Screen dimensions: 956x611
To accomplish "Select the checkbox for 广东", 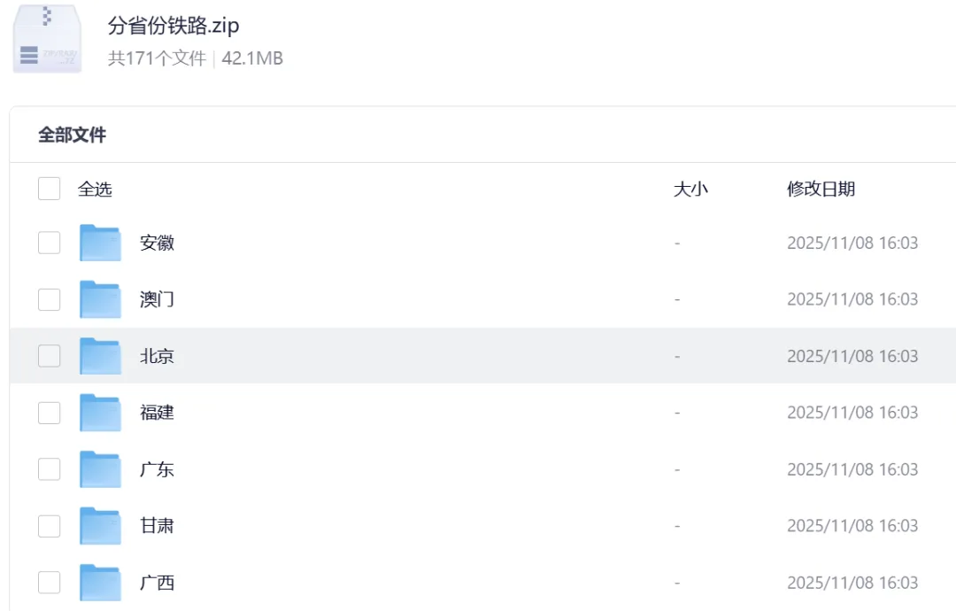I will [49, 469].
